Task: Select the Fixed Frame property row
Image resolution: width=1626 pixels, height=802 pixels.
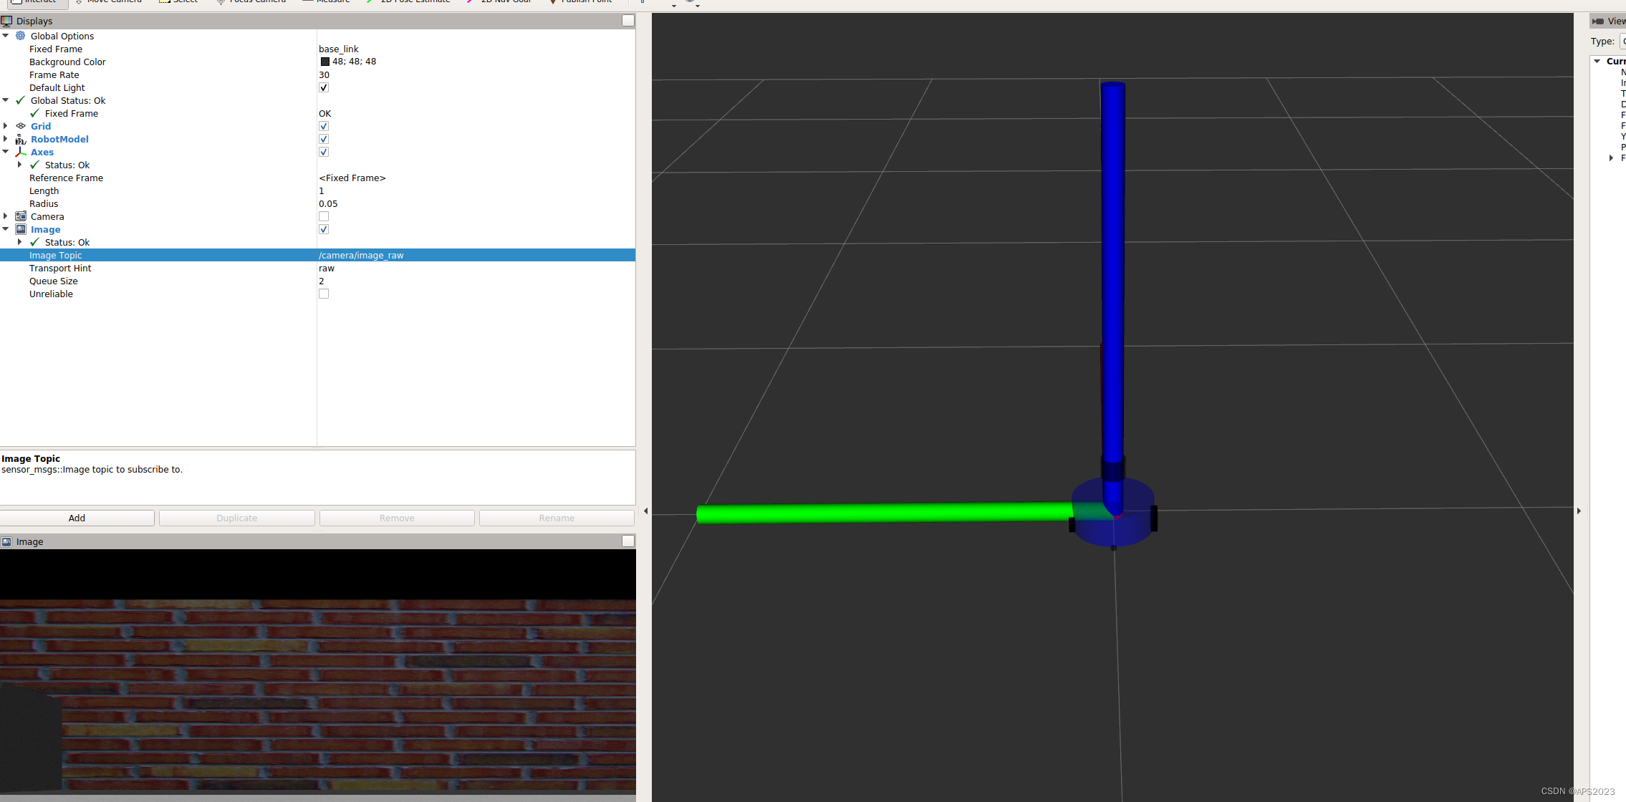Action: pos(56,49)
